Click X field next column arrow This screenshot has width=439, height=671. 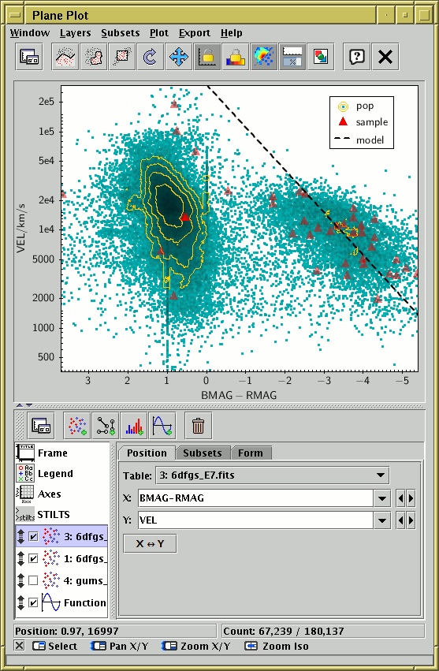click(x=411, y=498)
